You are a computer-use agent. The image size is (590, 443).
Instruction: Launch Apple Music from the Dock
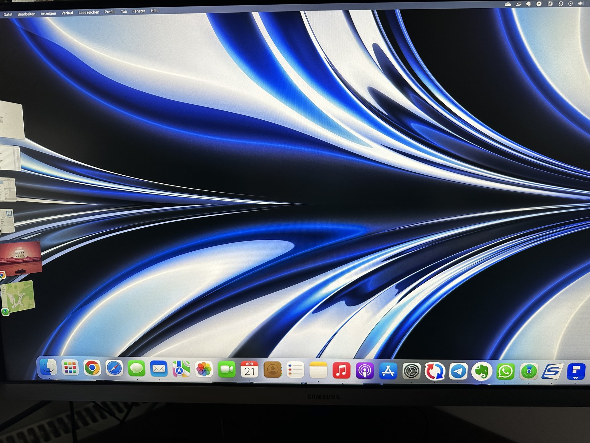pos(341,371)
